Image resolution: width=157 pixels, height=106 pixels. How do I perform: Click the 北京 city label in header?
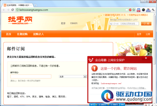point(63,23)
